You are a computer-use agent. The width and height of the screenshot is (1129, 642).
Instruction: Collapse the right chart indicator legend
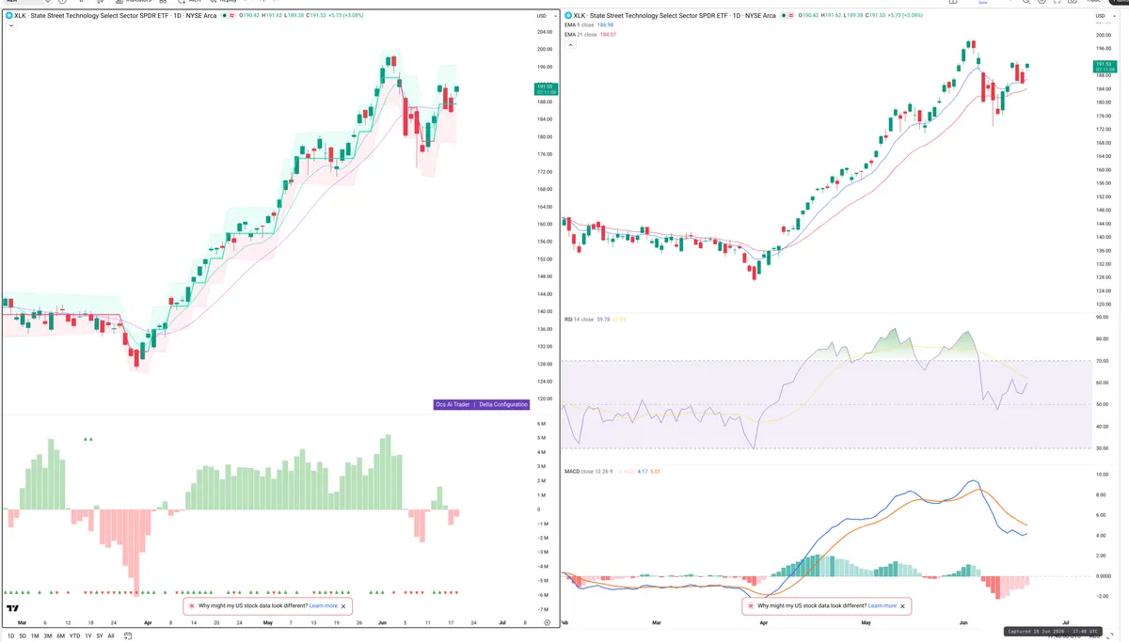pos(571,45)
